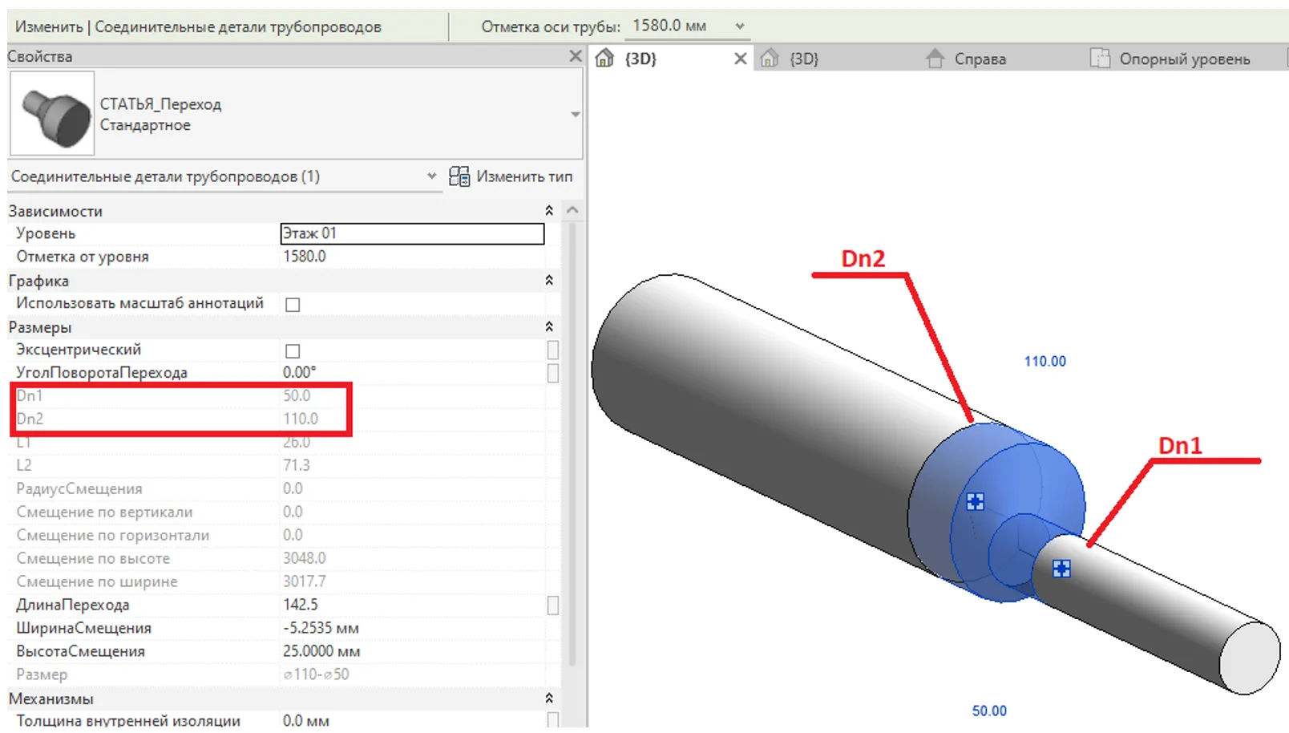Viewport: 1289px width, 733px height.
Task: Click the home icon on the active {3D} tab
Action: [604, 59]
